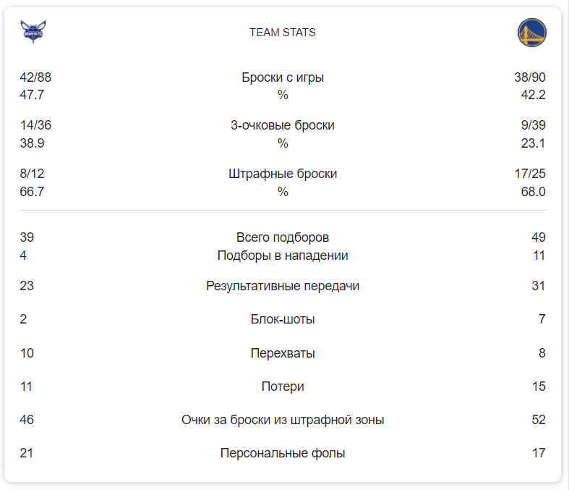569x490 pixels.
Task: Click the Блок-шоты stat label
Action: point(282,319)
